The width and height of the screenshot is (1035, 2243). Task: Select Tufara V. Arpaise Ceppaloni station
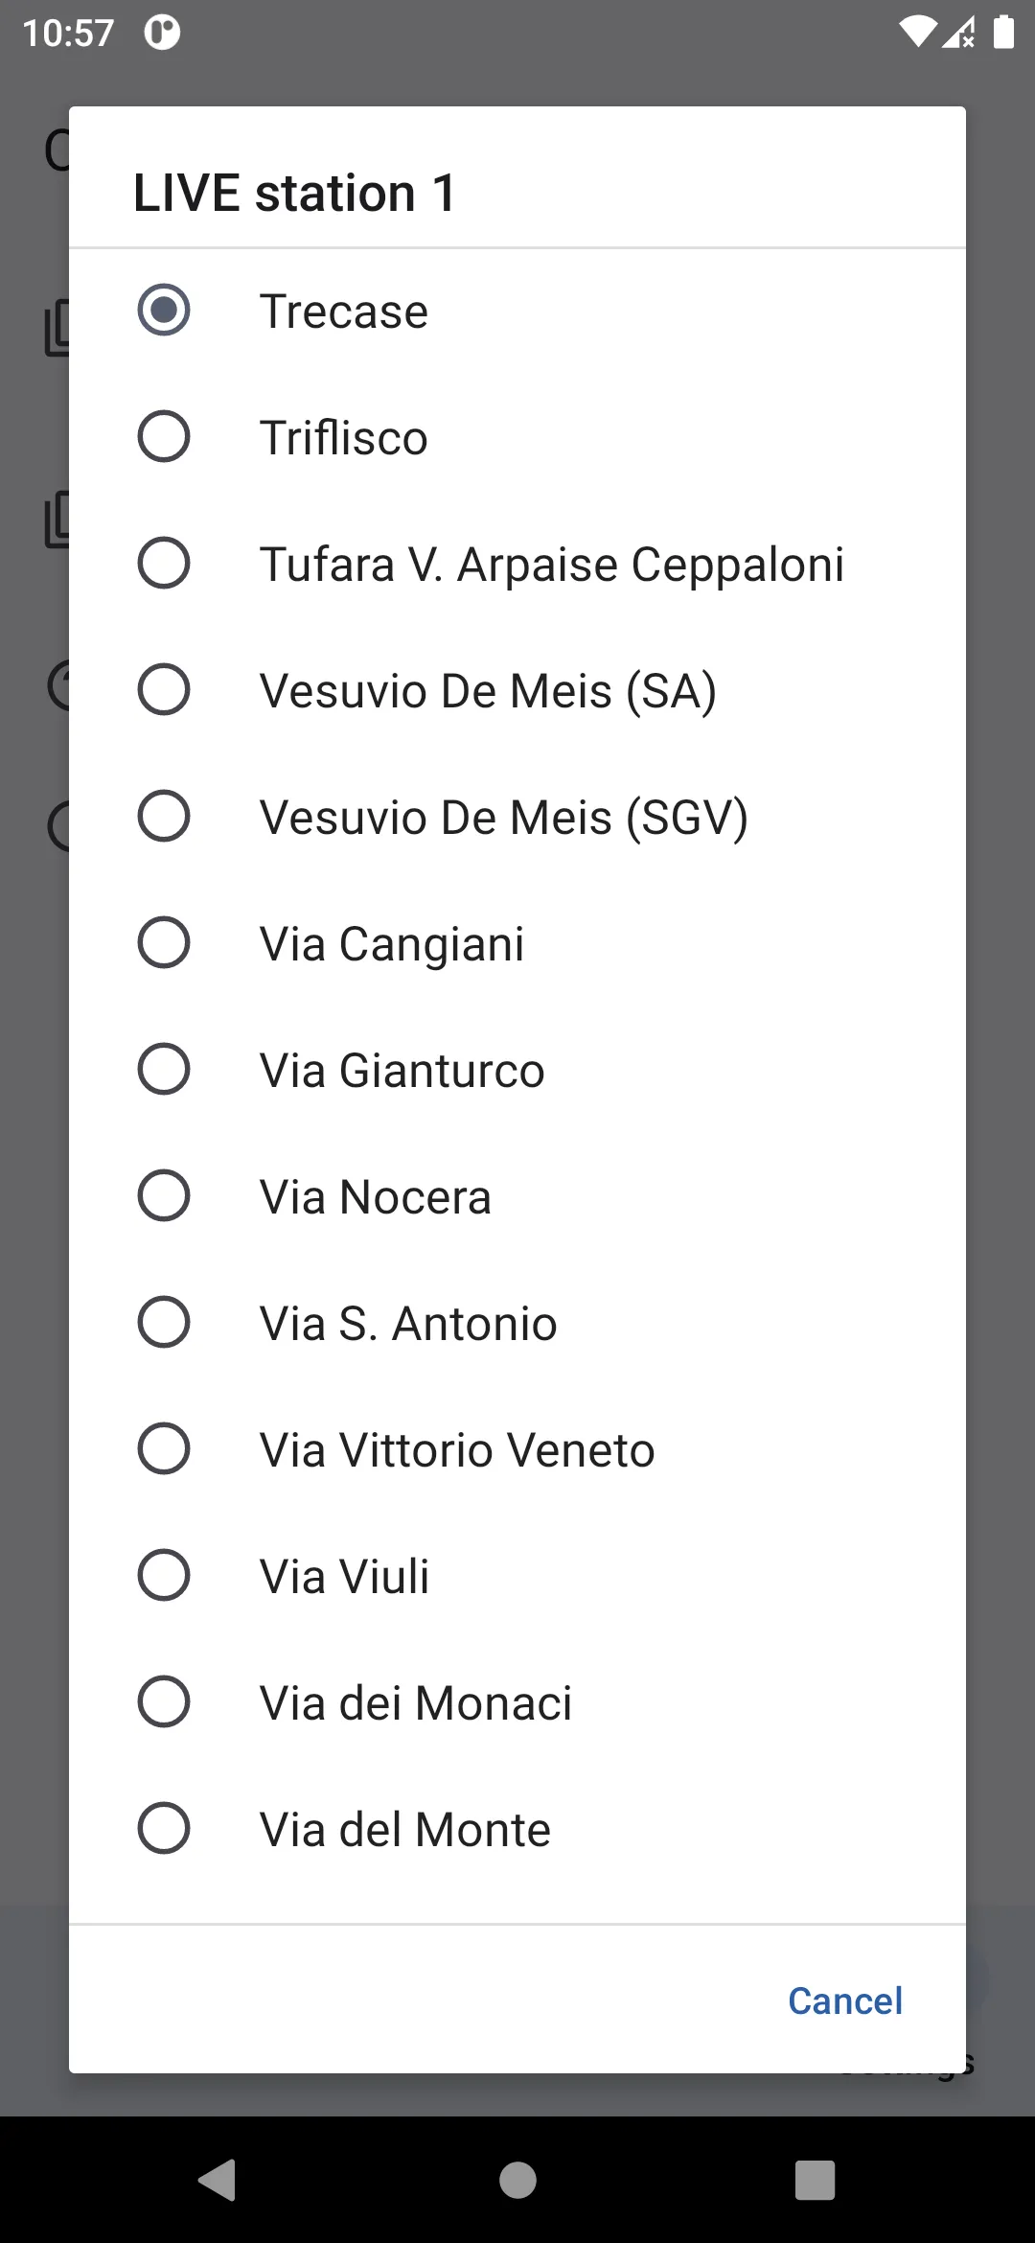517,564
